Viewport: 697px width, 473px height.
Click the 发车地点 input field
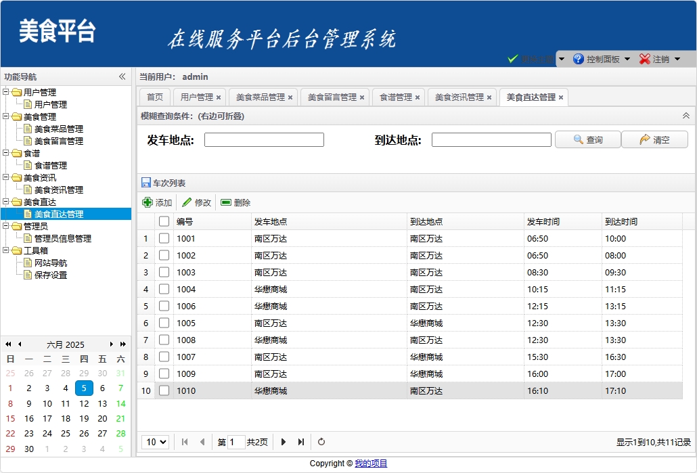(x=264, y=140)
